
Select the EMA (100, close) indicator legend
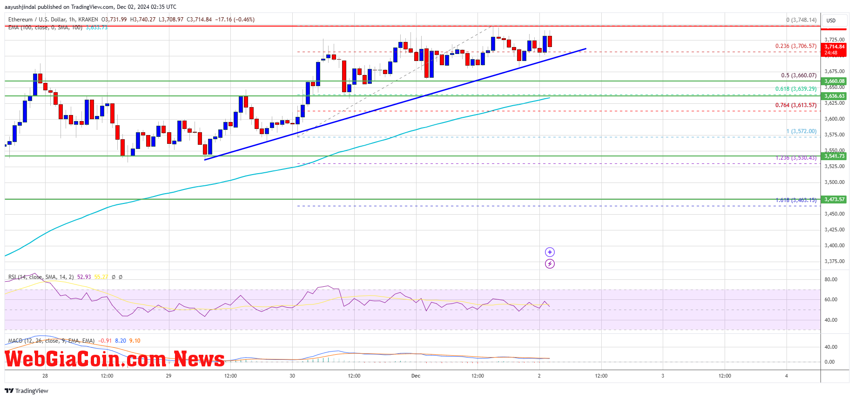(45, 27)
